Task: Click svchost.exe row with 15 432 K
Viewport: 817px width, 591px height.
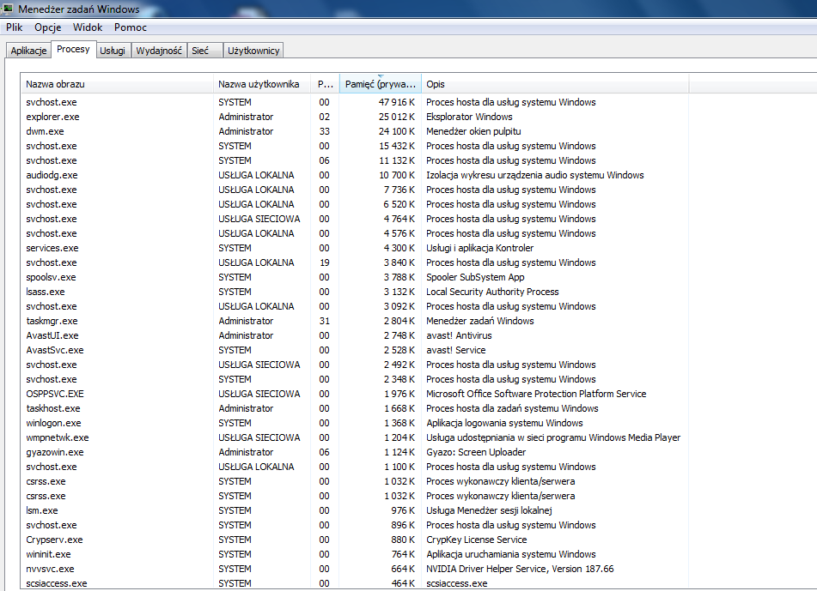Action: click(x=354, y=146)
